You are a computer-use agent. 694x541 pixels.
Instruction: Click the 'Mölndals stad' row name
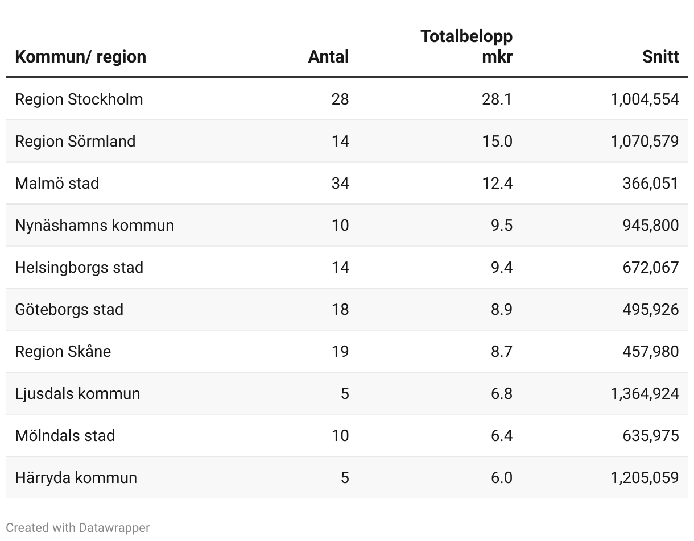[x=65, y=436]
